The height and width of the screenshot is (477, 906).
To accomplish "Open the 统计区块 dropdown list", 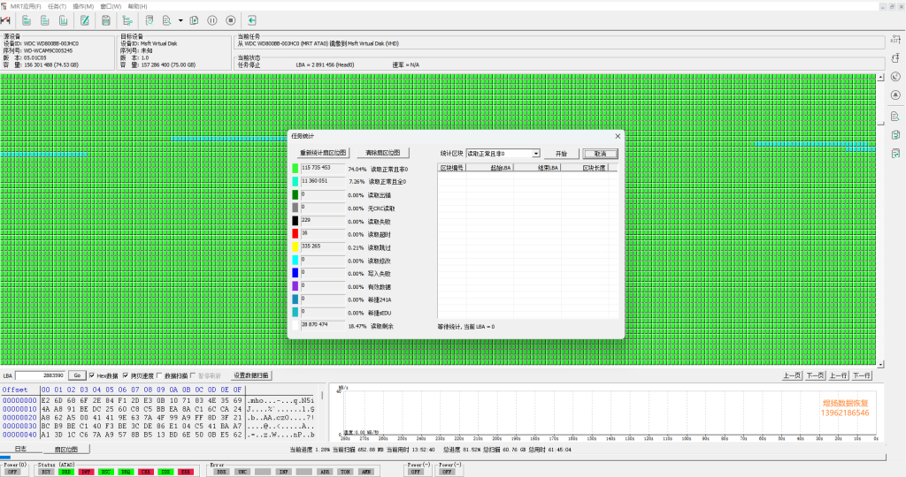I will point(535,154).
